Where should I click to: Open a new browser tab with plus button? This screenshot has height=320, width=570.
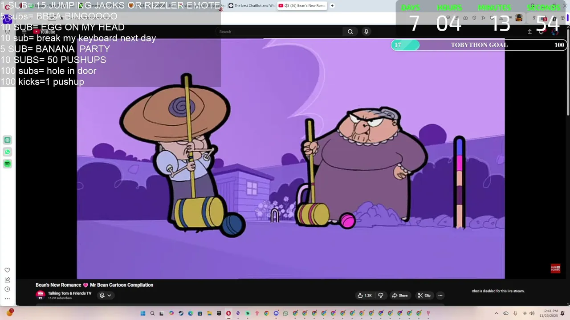click(332, 6)
